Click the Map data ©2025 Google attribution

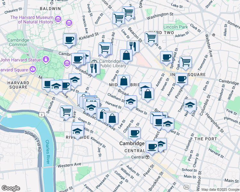220,190
